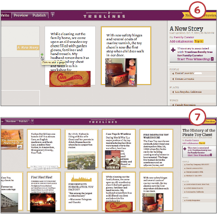This screenshot has height=214, width=217.
Task: Click the yellow Try it! button
Action: (x=199, y=41)
